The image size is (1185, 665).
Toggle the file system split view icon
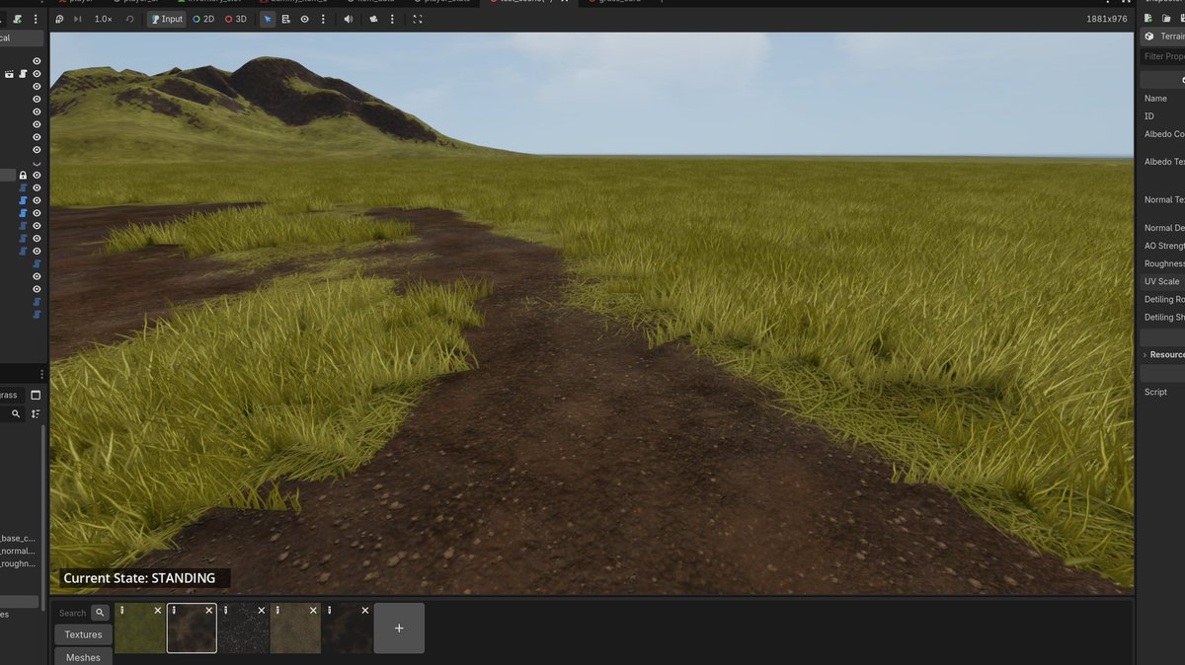36,395
